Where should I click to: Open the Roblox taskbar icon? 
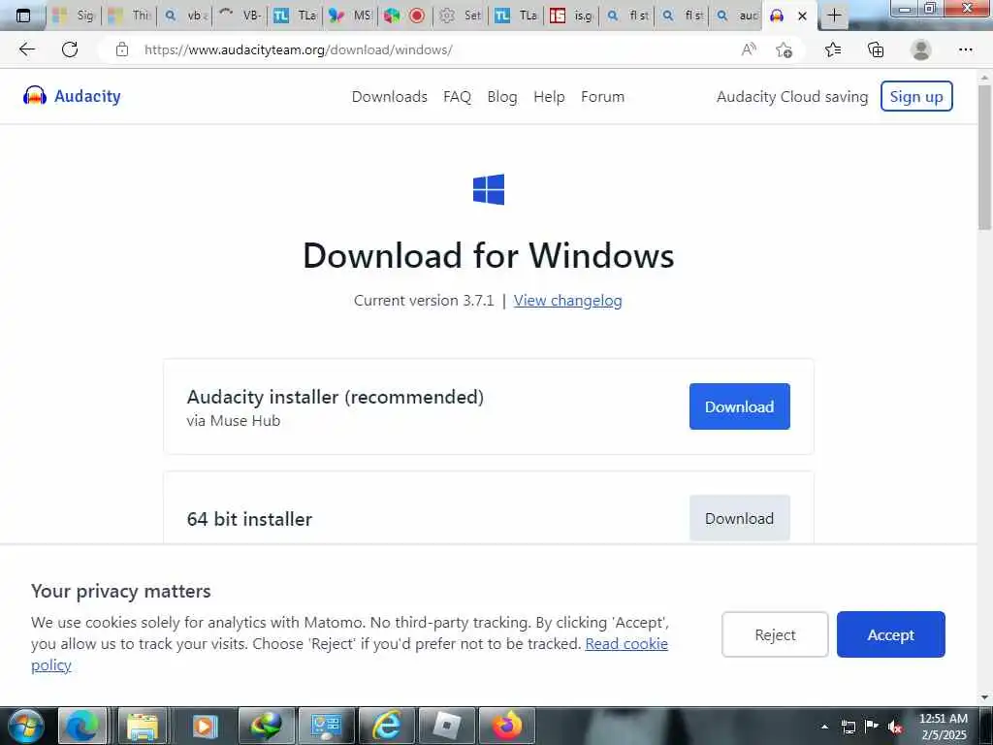447,726
